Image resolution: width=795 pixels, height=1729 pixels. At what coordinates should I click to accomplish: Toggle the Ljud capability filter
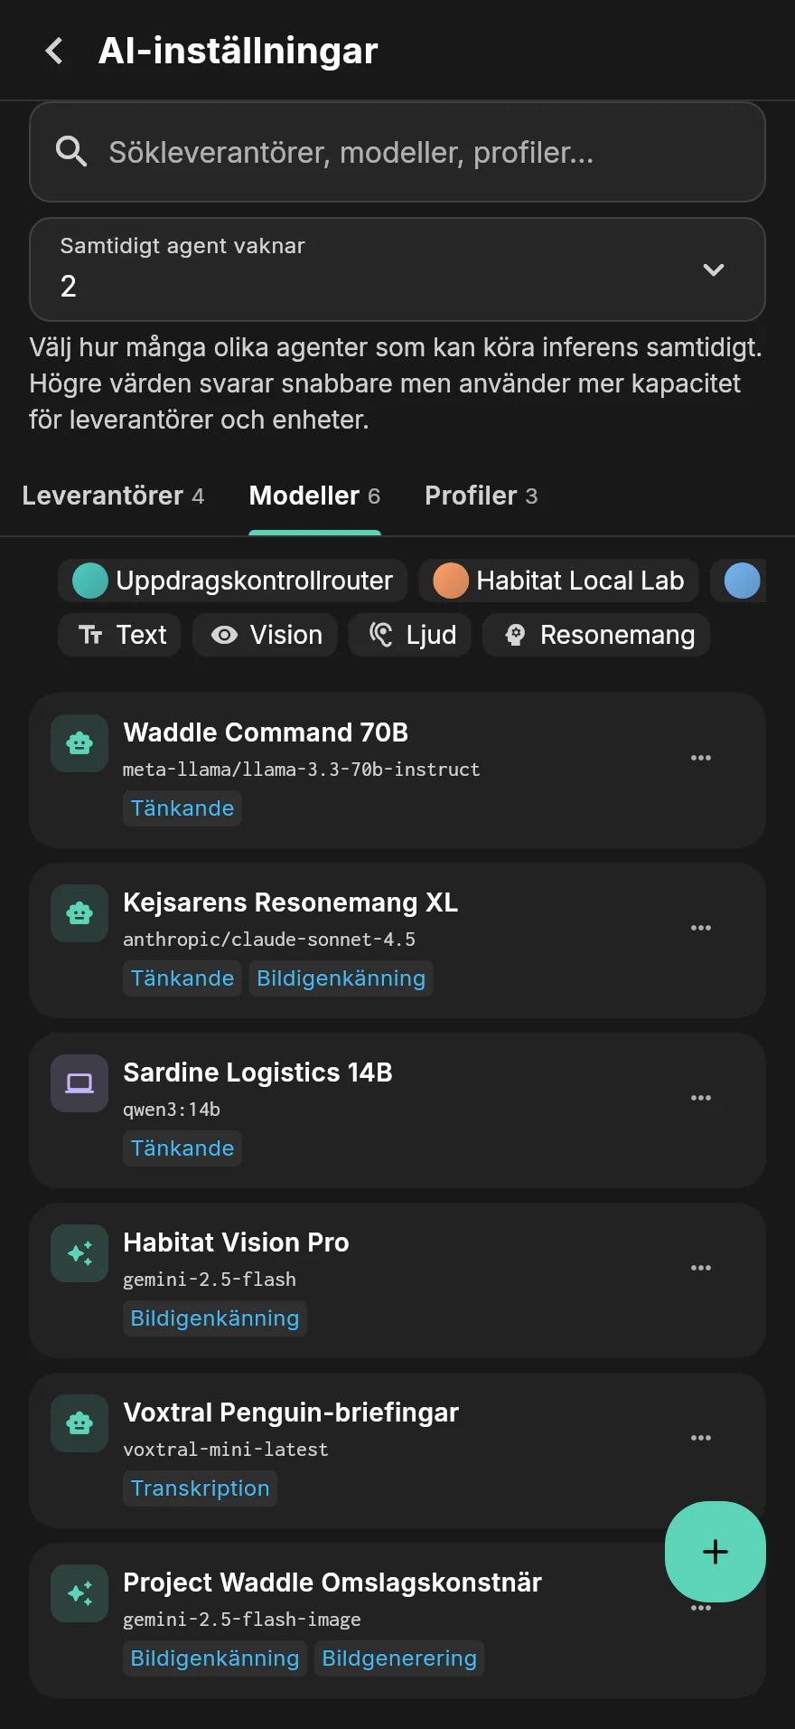410,635
